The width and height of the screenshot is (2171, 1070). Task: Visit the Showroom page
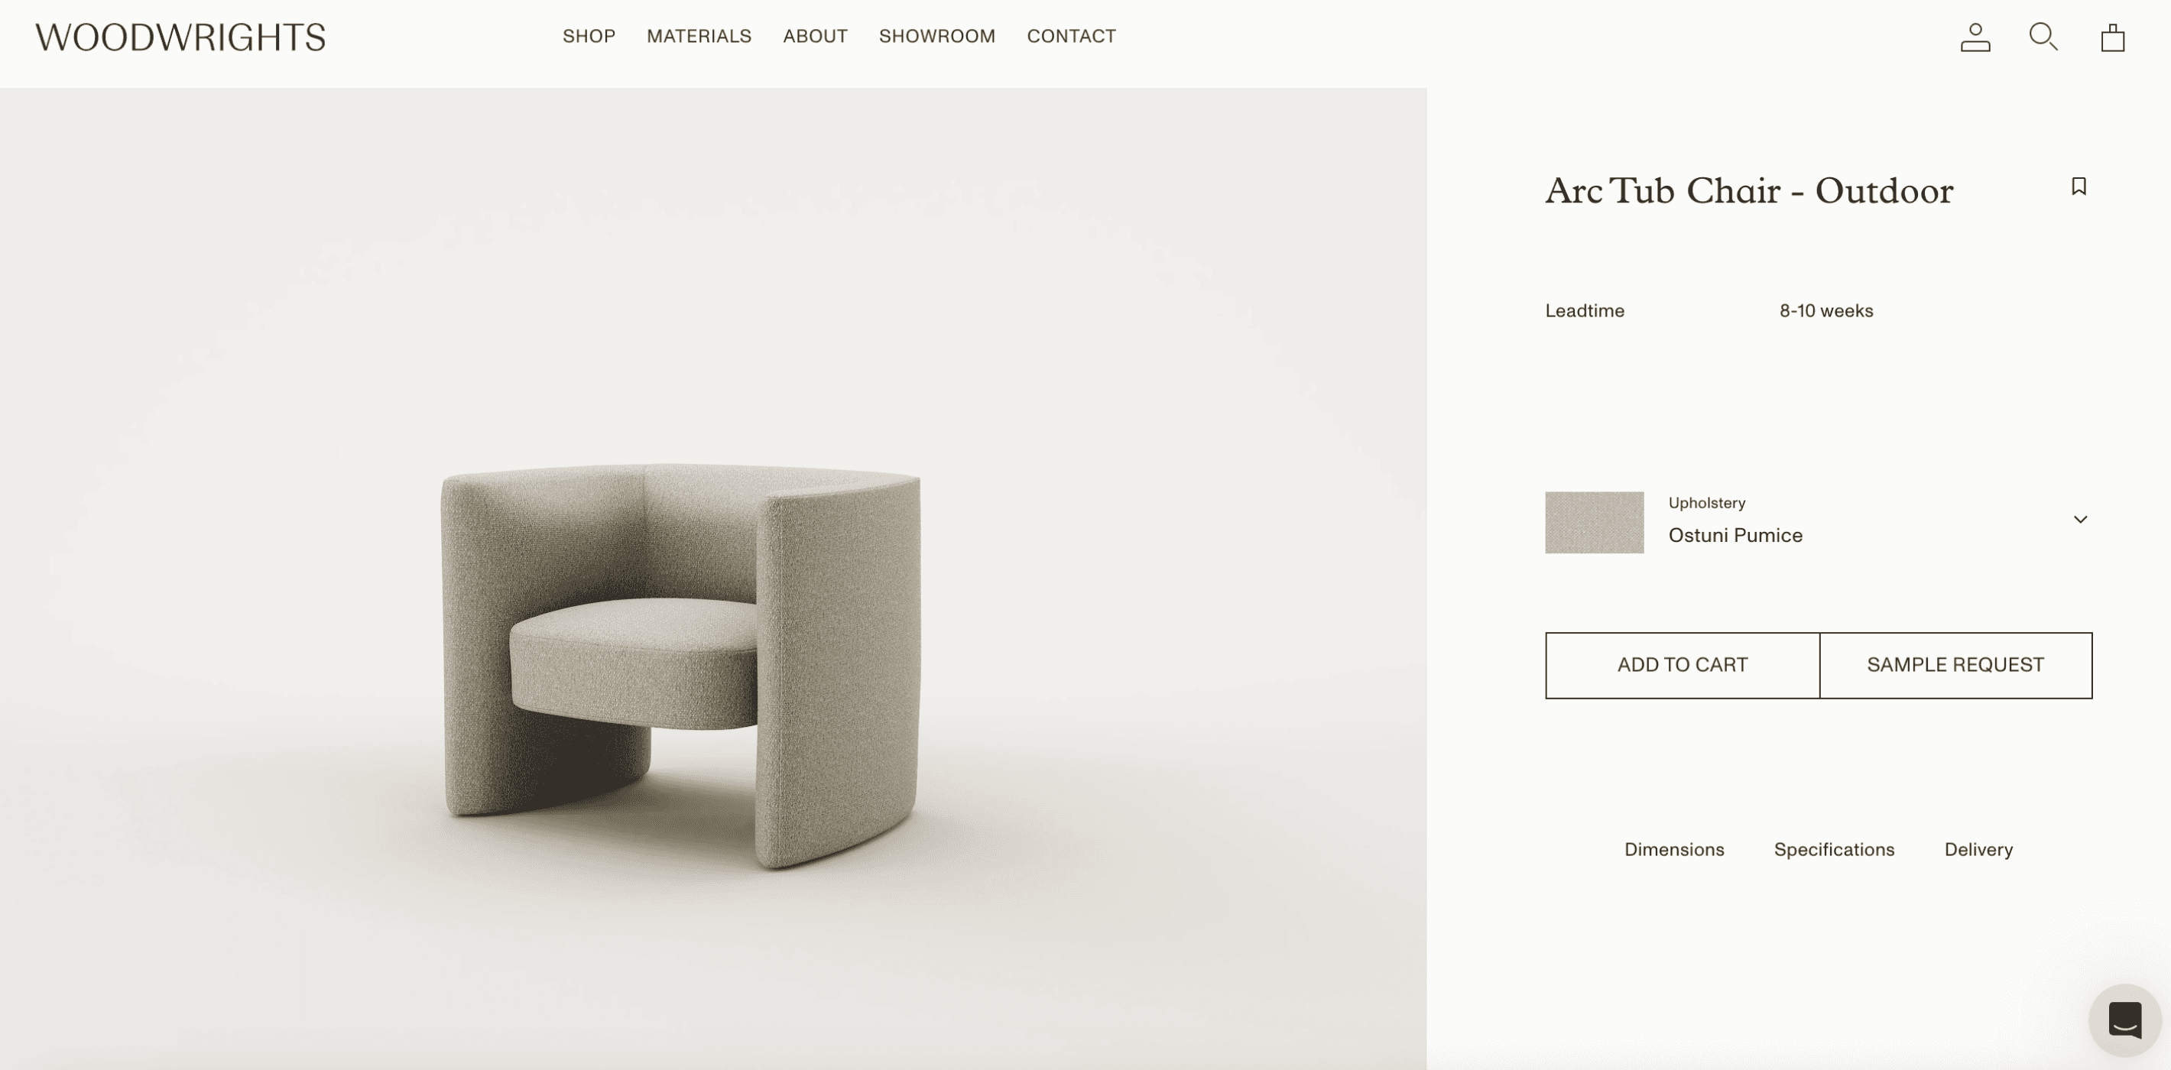[937, 36]
